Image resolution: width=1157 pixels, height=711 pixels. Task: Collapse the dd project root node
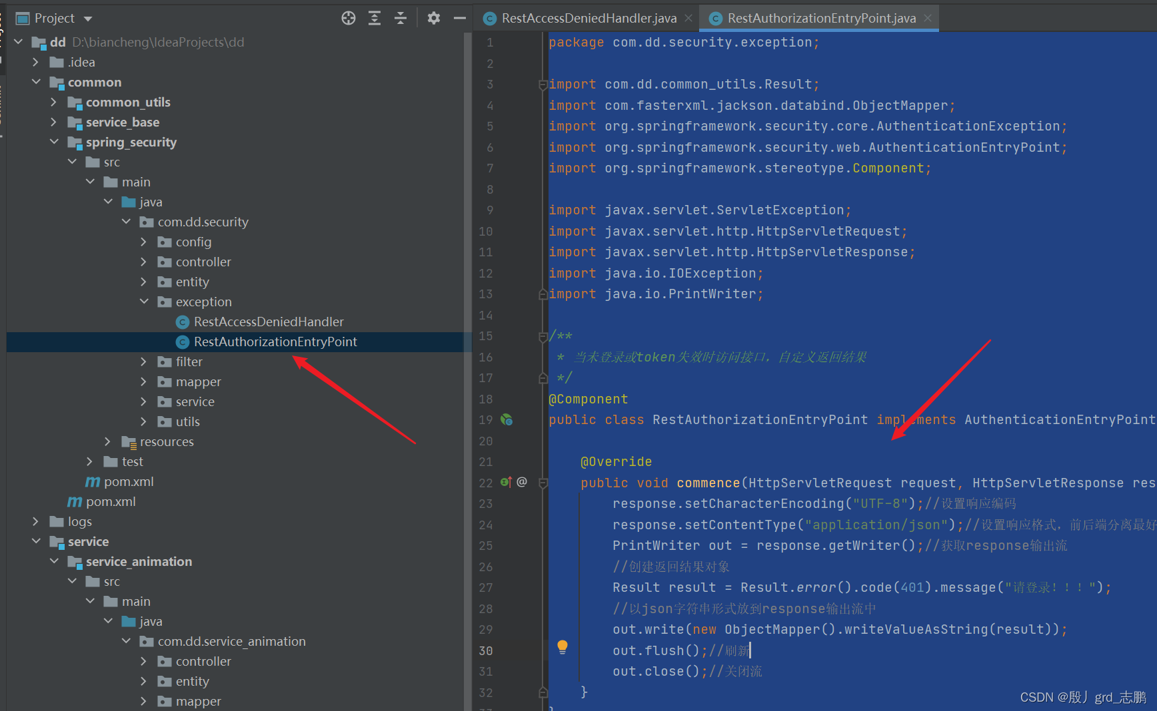point(19,42)
